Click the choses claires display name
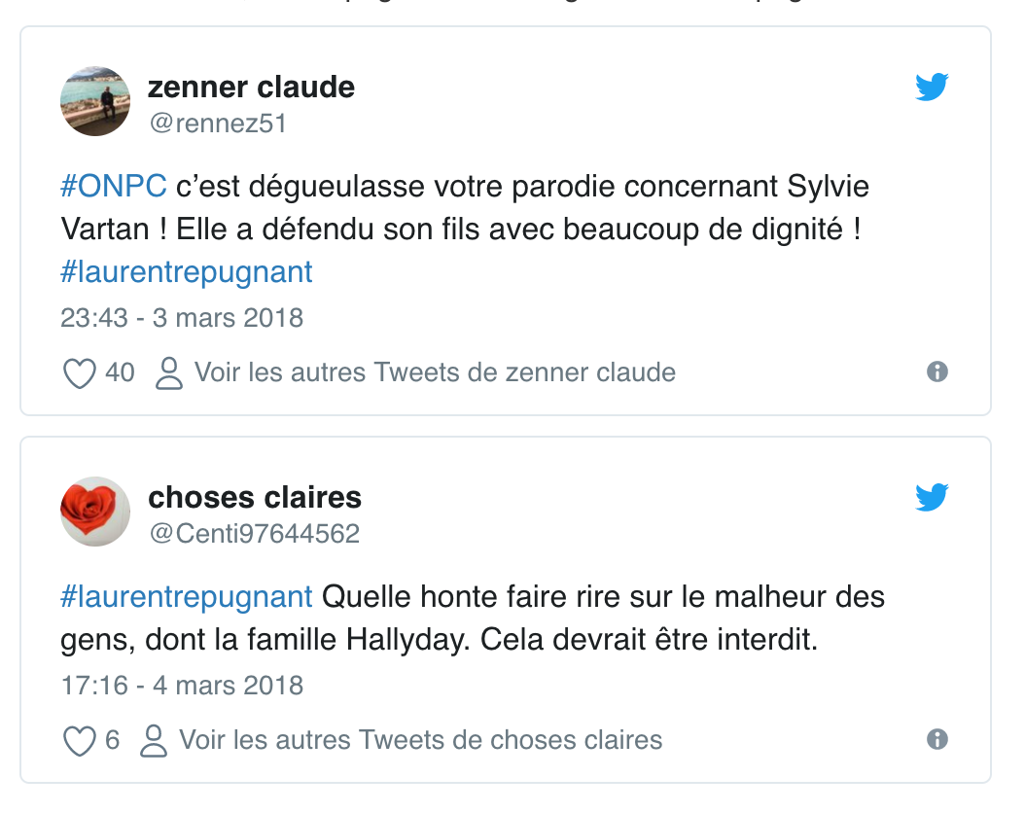Image resolution: width=1025 pixels, height=813 pixels. (255, 498)
